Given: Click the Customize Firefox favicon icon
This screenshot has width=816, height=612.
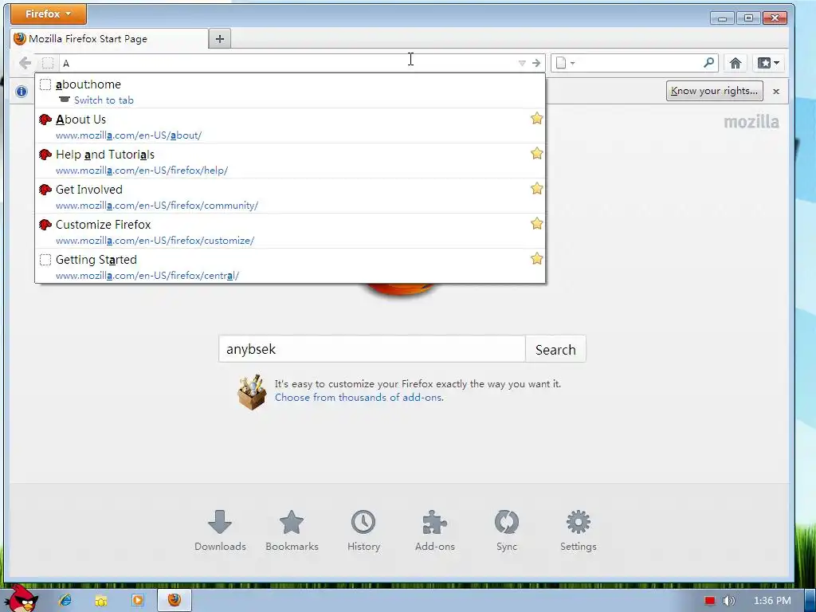Looking at the screenshot, I should [45, 225].
